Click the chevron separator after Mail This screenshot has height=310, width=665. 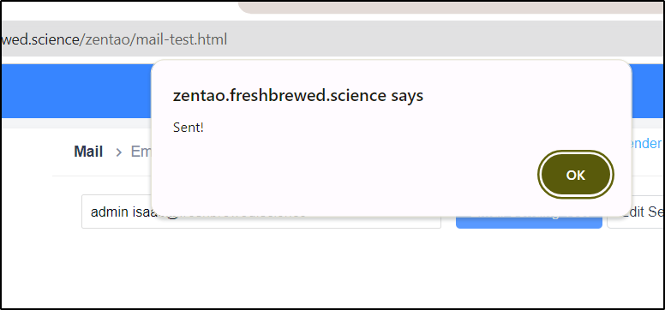click(x=119, y=152)
